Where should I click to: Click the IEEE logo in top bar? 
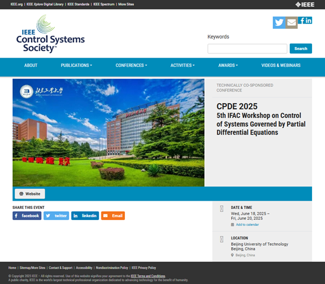(x=304, y=4)
